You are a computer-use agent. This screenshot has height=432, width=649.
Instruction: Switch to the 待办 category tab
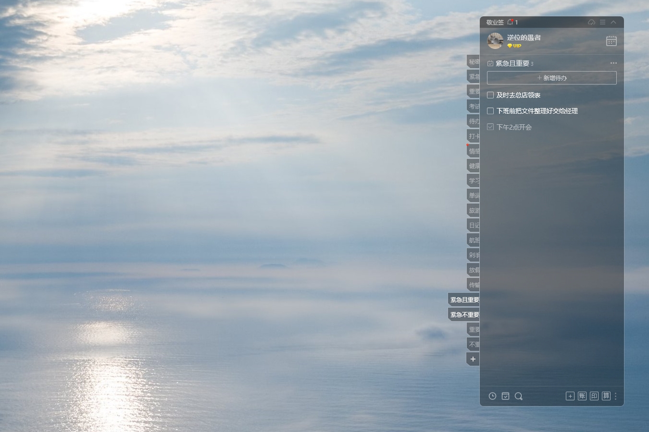(474, 121)
